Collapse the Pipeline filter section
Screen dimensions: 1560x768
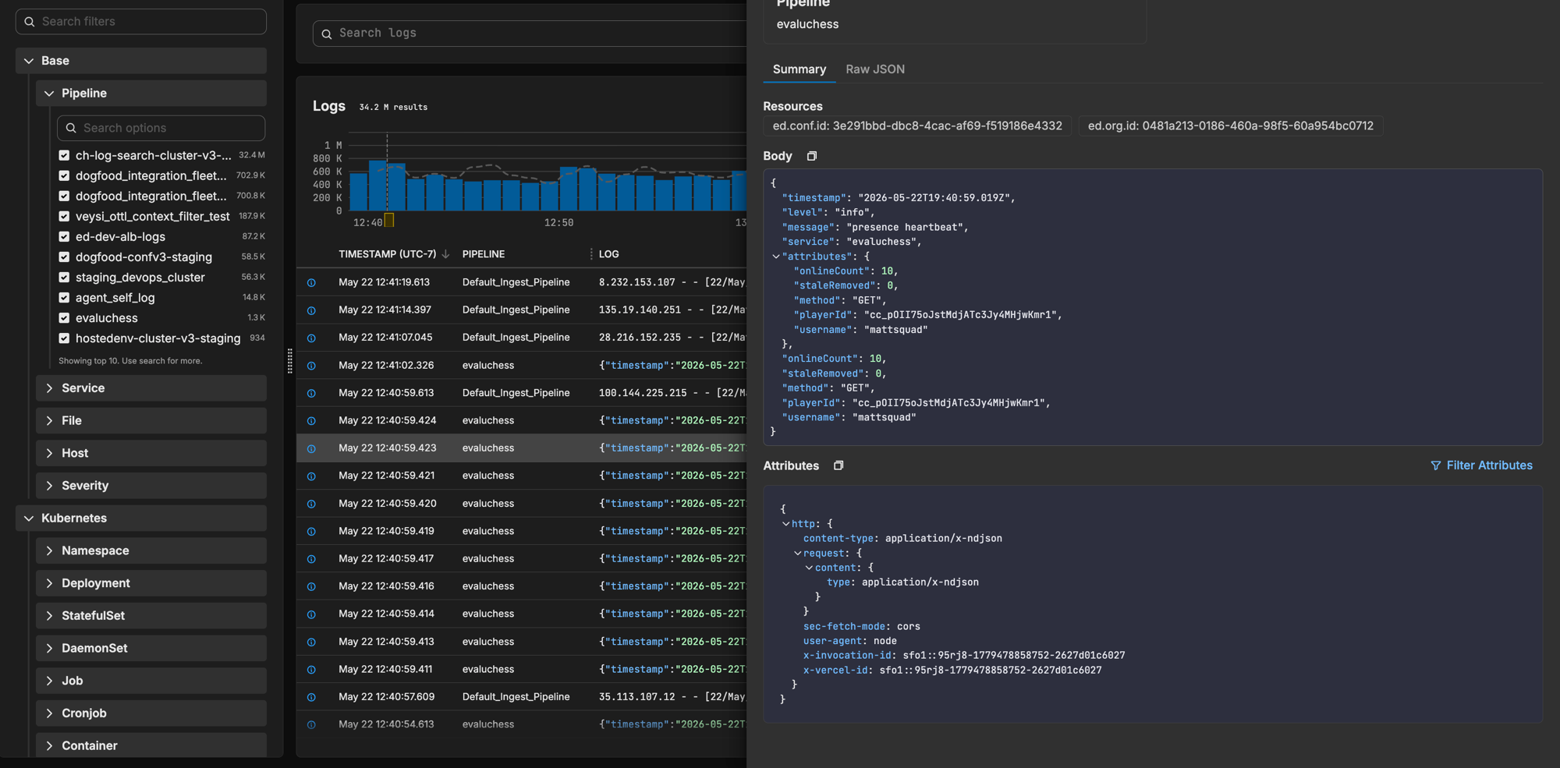click(x=151, y=94)
